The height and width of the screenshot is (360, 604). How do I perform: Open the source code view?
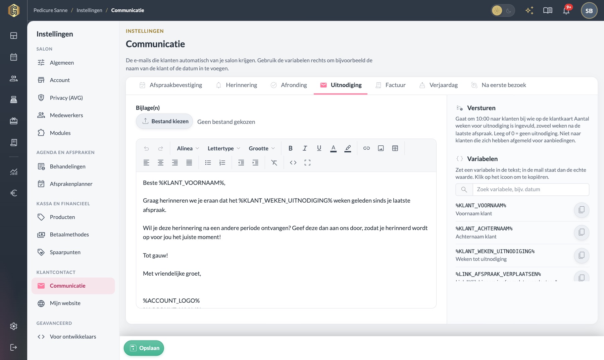tap(293, 163)
